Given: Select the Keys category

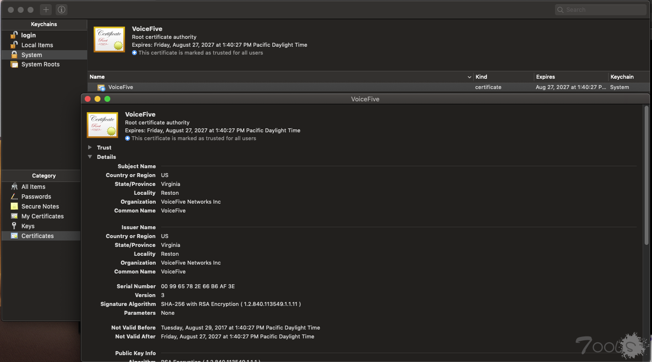Looking at the screenshot, I should click(x=28, y=226).
